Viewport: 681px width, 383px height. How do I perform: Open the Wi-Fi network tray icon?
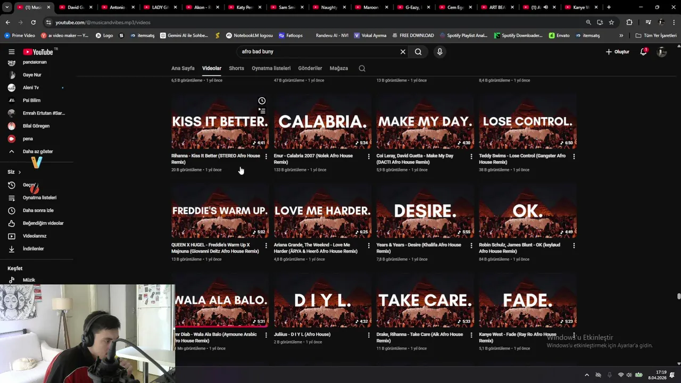click(620, 375)
